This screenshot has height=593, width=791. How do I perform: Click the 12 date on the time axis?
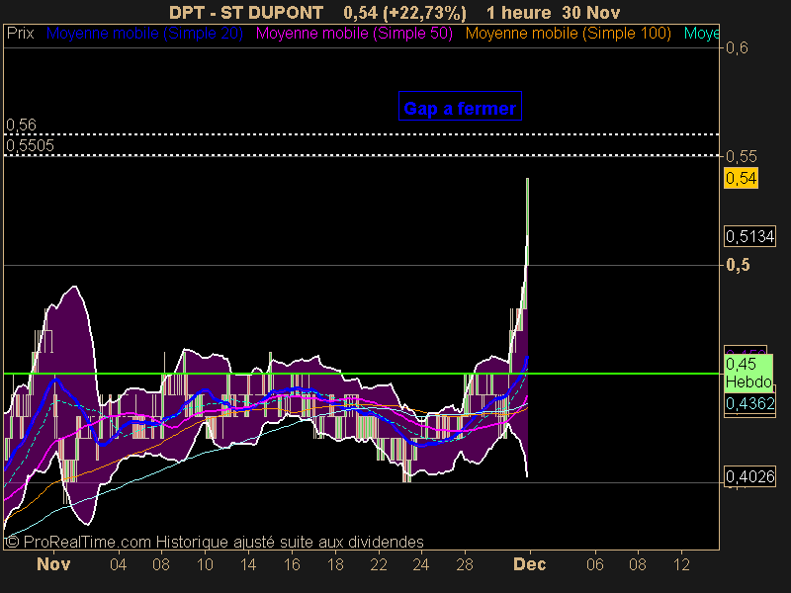point(681,563)
